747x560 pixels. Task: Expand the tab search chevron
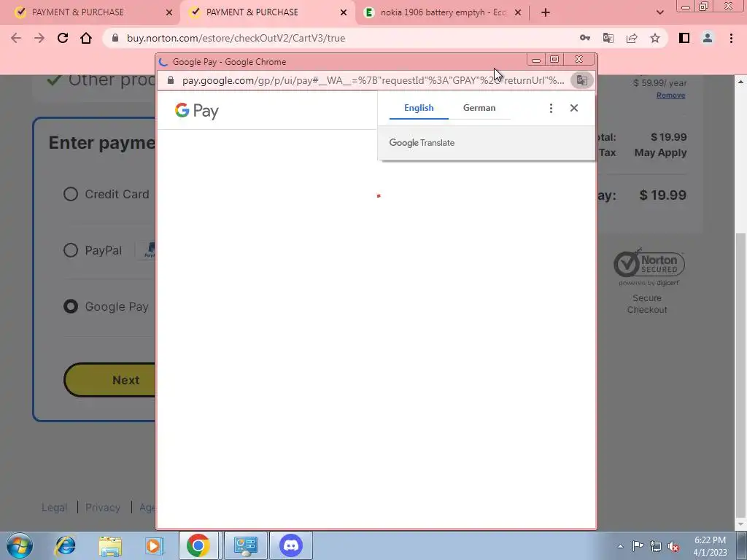coord(659,12)
